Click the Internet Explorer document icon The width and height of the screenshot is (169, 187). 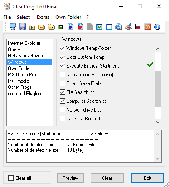coord(119,27)
